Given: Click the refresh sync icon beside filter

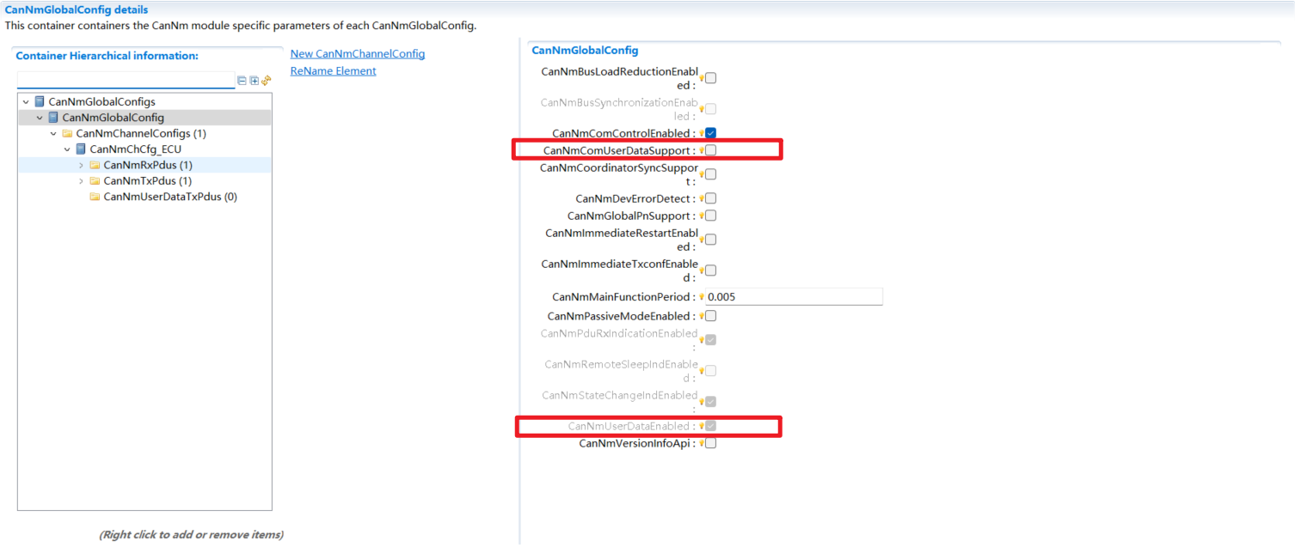Looking at the screenshot, I should [x=267, y=81].
